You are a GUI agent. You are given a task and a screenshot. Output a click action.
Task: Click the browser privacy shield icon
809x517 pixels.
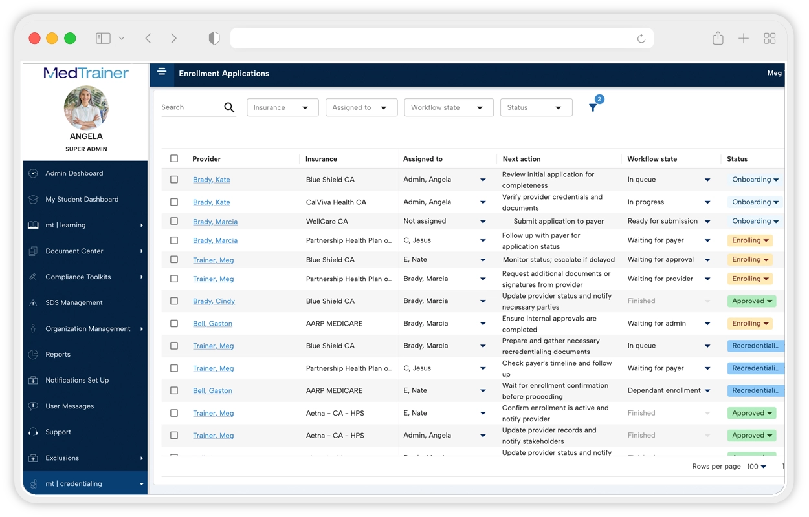pos(214,38)
